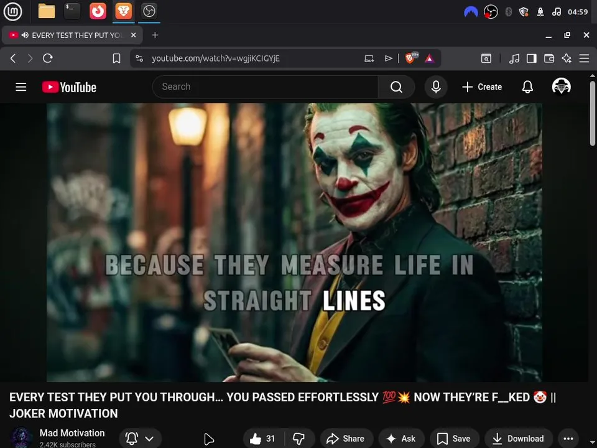Save the video to a playlist
597x448 pixels.
(454, 439)
